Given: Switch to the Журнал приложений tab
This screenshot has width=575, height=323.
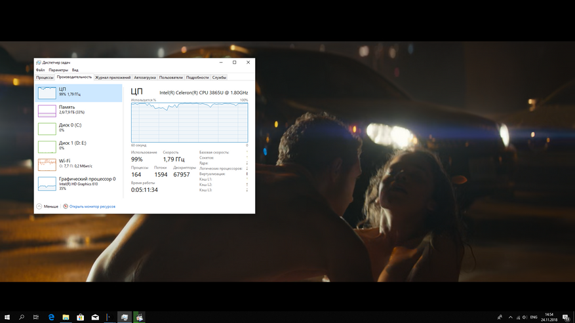Looking at the screenshot, I should pyautogui.click(x=113, y=77).
